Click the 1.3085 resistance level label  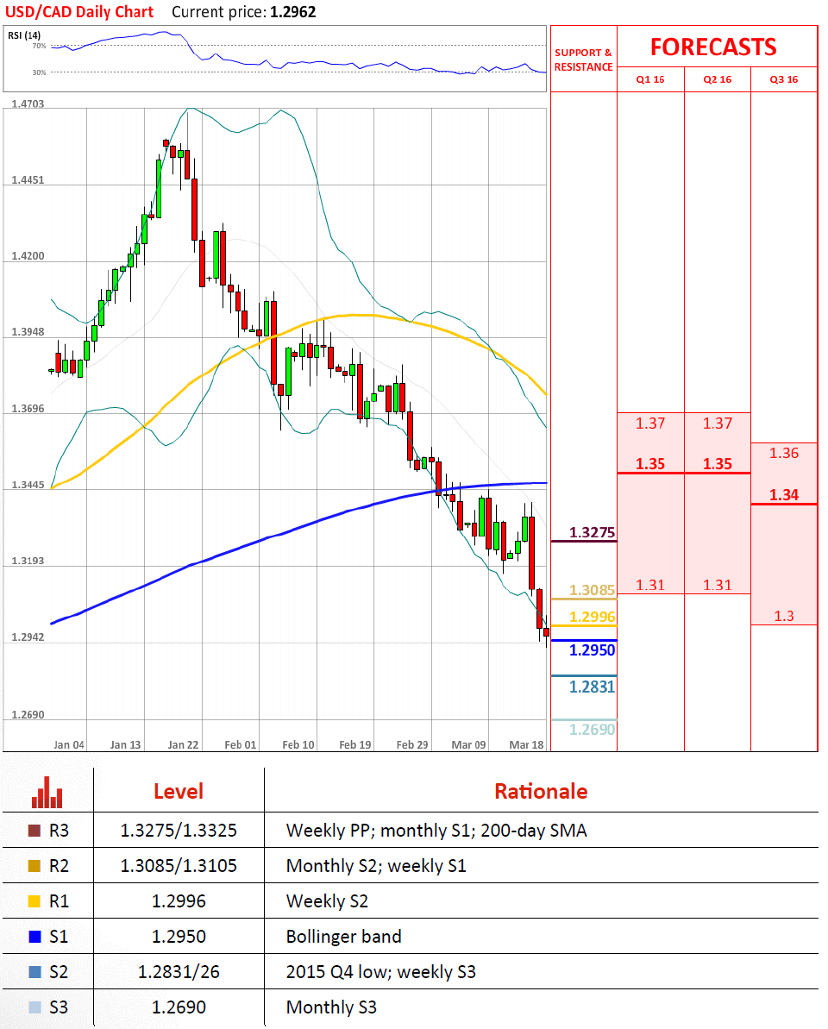tap(592, 590)
